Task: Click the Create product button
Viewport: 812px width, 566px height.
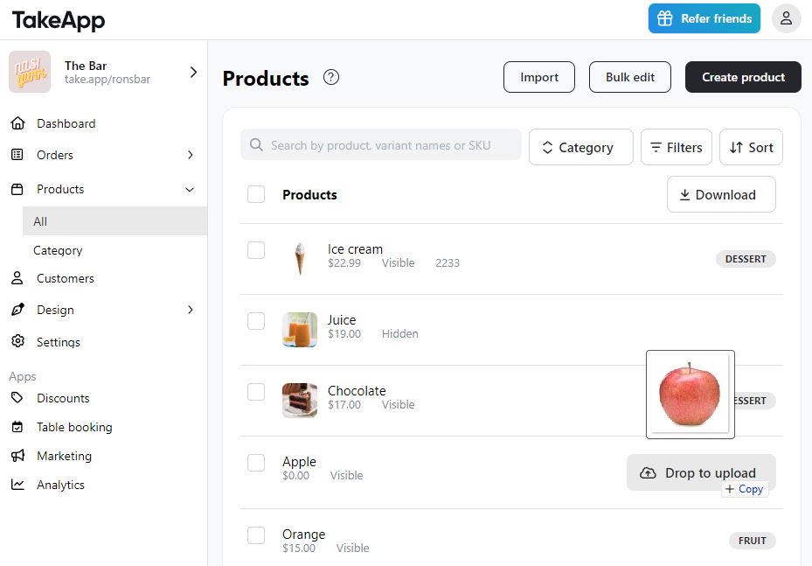Action: (x=743, y=77)
